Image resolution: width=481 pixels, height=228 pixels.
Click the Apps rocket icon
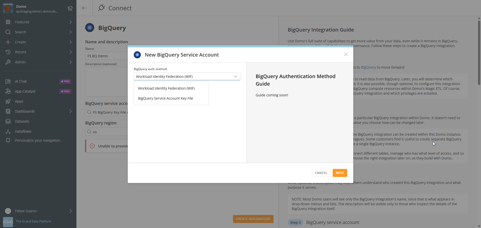coord(8,101)
